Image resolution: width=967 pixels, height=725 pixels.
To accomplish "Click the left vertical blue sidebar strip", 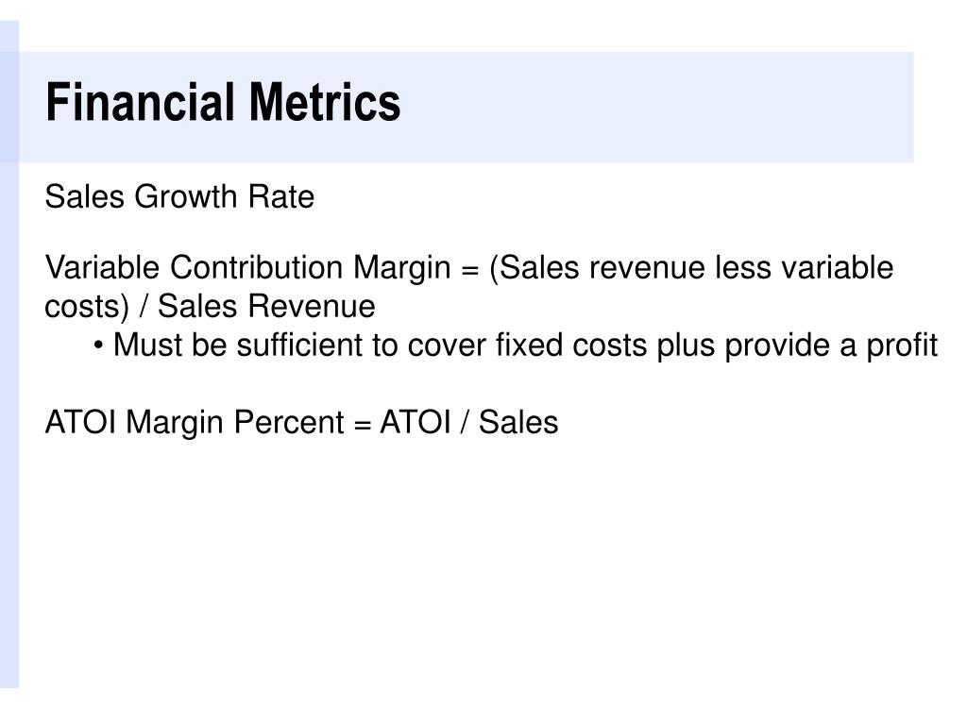I will tap(9, 355).
